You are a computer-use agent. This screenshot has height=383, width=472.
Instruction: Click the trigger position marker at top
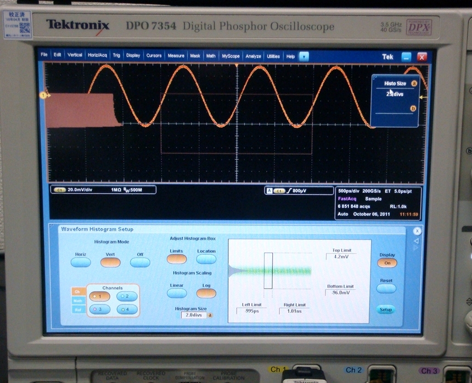237,65
